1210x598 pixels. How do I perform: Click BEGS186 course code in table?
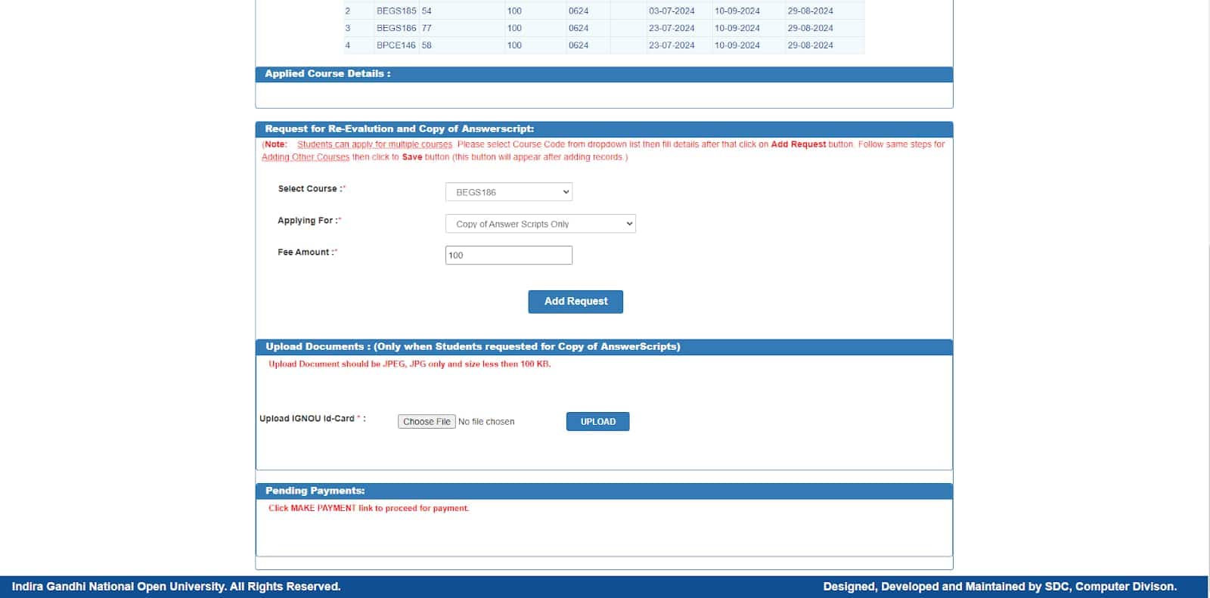(396, 28)
